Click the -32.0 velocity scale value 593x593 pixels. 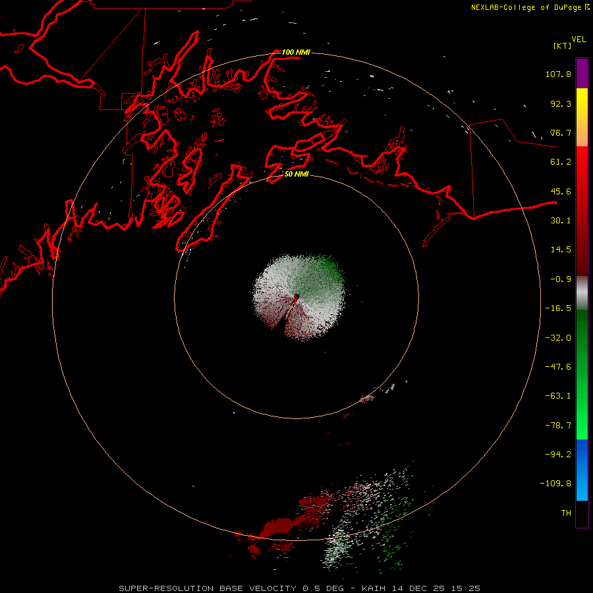point(558,338)
